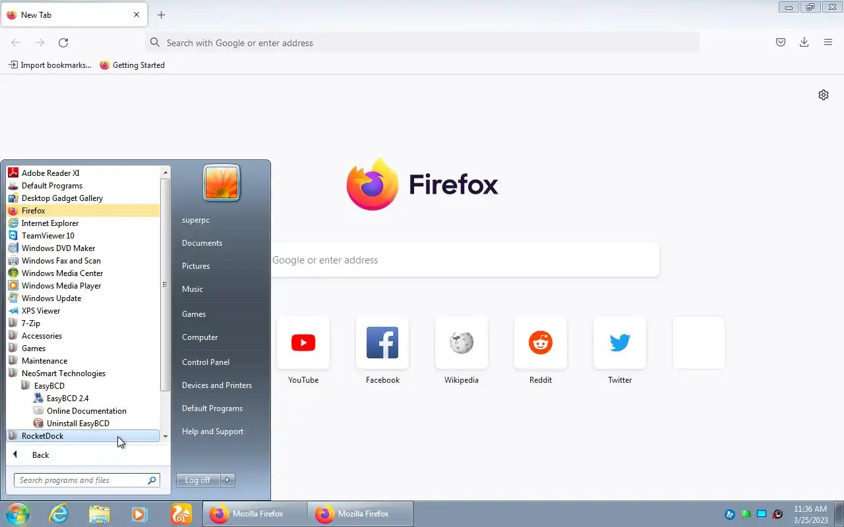Click the program list scrollbar up arrow
The image size is (844, 527).
pos(166,173)
